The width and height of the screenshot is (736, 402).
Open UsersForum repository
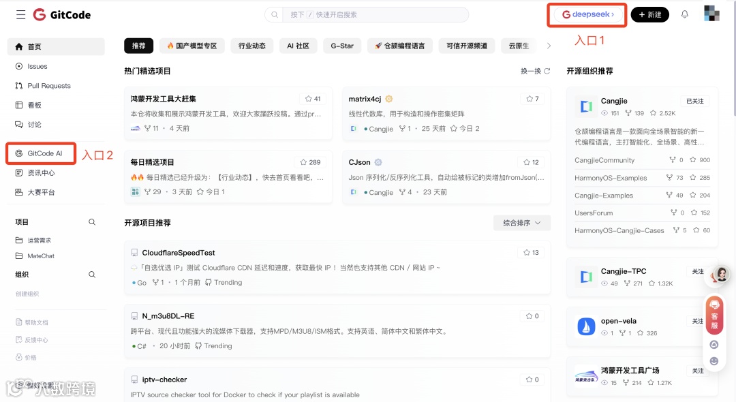pyautogui.click(x=594, y=213)
